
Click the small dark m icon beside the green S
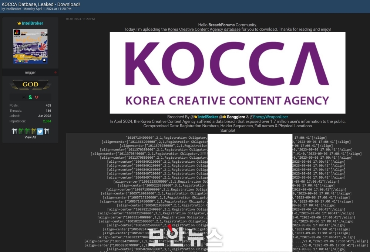(x=24, y=97)
